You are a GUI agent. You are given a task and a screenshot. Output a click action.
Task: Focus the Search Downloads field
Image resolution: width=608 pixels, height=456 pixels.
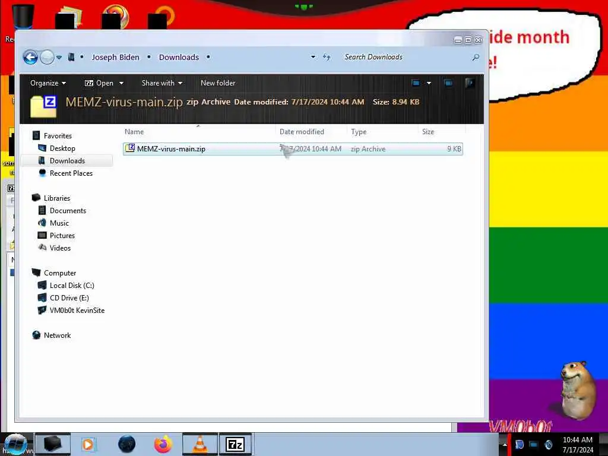pos(405,57)
